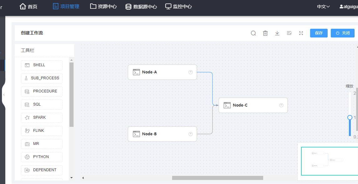Click the 关闭 button
This screenshot has height=184, width=358.
(x=342, y=33)
